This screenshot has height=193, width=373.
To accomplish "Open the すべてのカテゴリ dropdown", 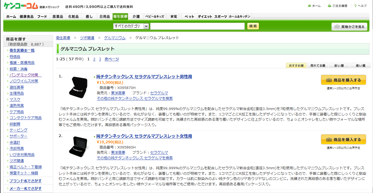I will pyautogui.click(x=131, y=26).
